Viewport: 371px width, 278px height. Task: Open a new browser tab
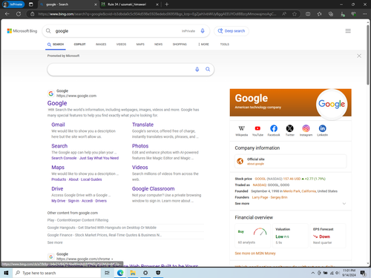pyautogui.click(x=167, y=4)
